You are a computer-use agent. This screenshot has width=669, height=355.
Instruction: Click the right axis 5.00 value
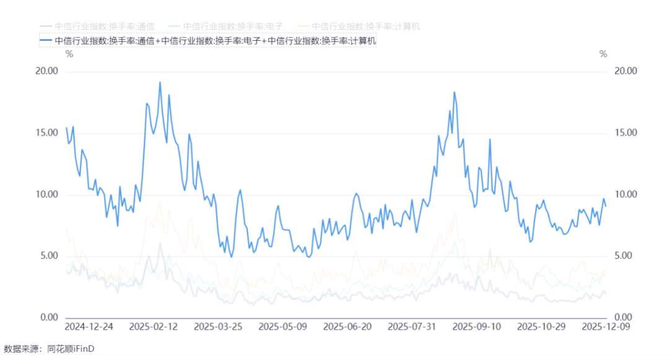pos(623,256)
